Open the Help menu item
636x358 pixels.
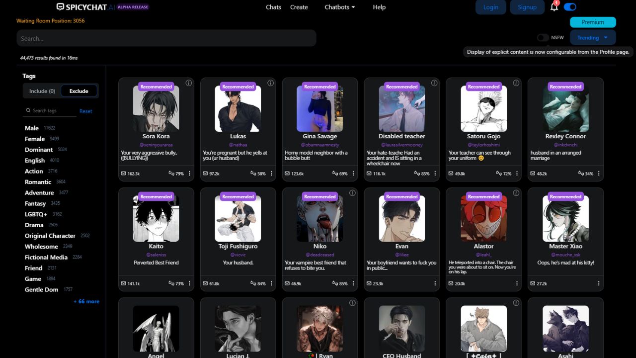[379, 7]
